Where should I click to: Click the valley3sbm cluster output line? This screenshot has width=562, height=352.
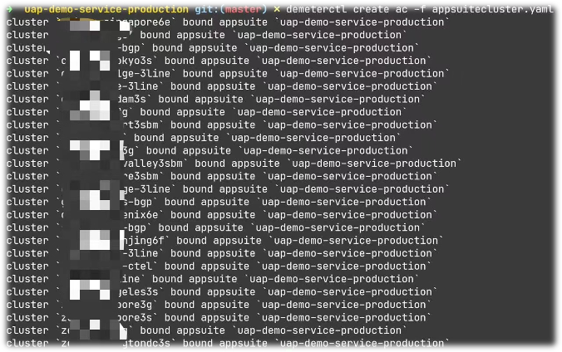tap(234, 164)
